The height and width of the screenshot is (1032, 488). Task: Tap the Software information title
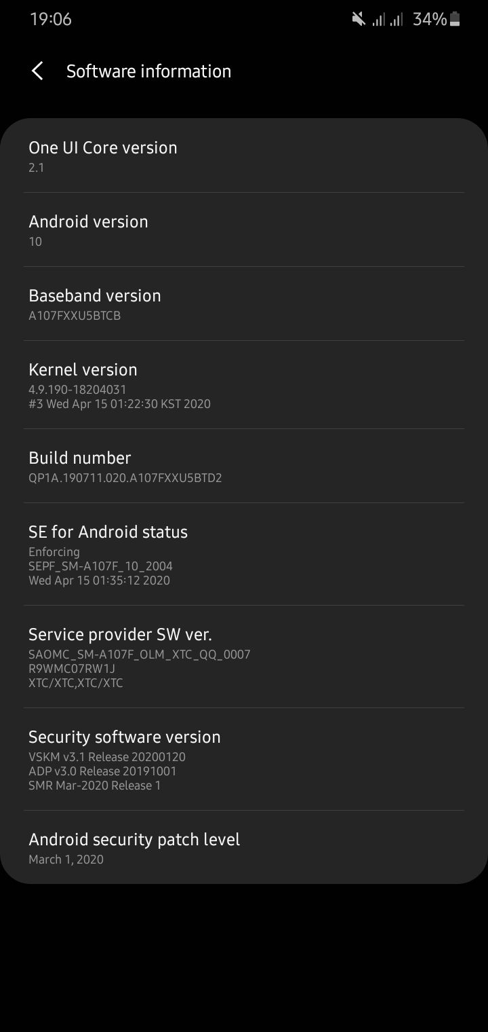pos(148,71)
